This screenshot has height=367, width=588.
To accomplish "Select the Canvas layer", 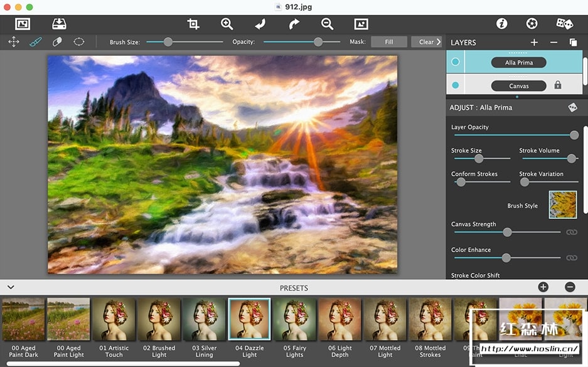I will pyautogui.click(x=518, y=86).
